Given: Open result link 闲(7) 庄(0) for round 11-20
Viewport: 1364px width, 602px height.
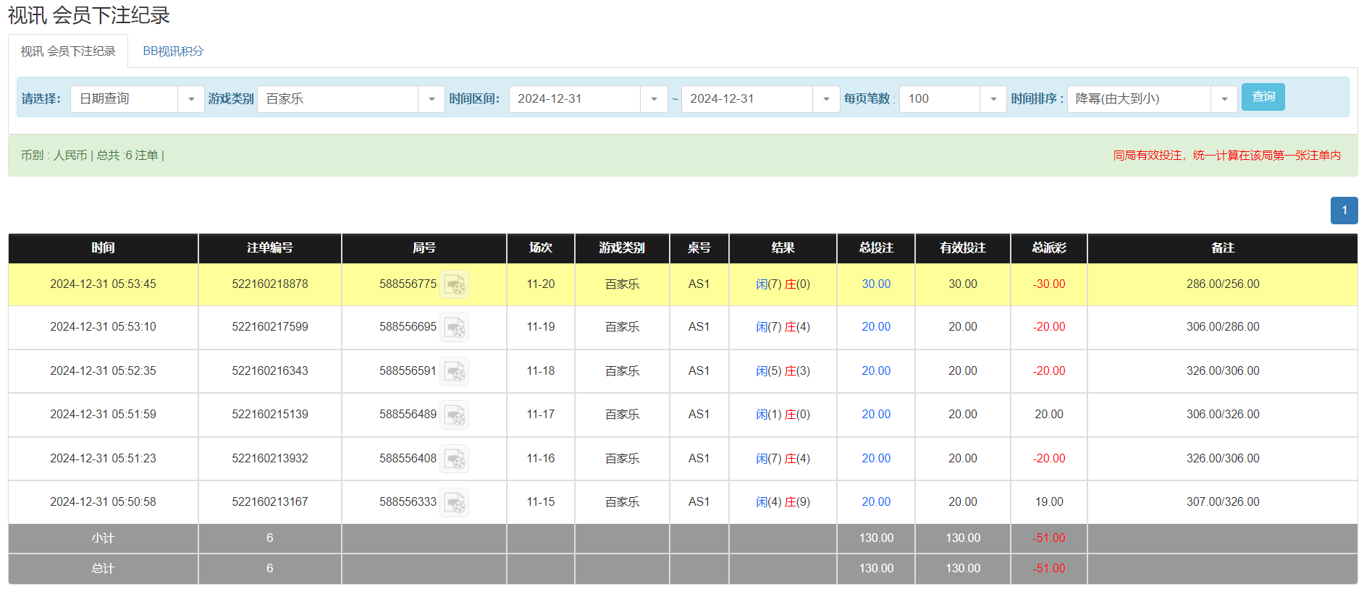Looking at the screenshot, I should click(x=783, y=284).
